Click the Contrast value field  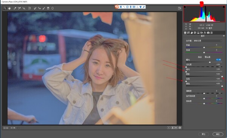(x=218, y=64)
